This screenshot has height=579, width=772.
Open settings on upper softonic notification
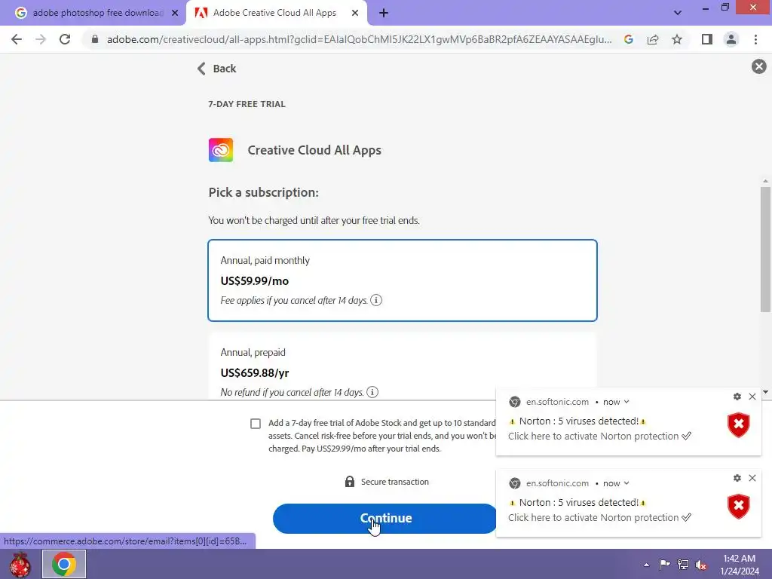(737, 397)
